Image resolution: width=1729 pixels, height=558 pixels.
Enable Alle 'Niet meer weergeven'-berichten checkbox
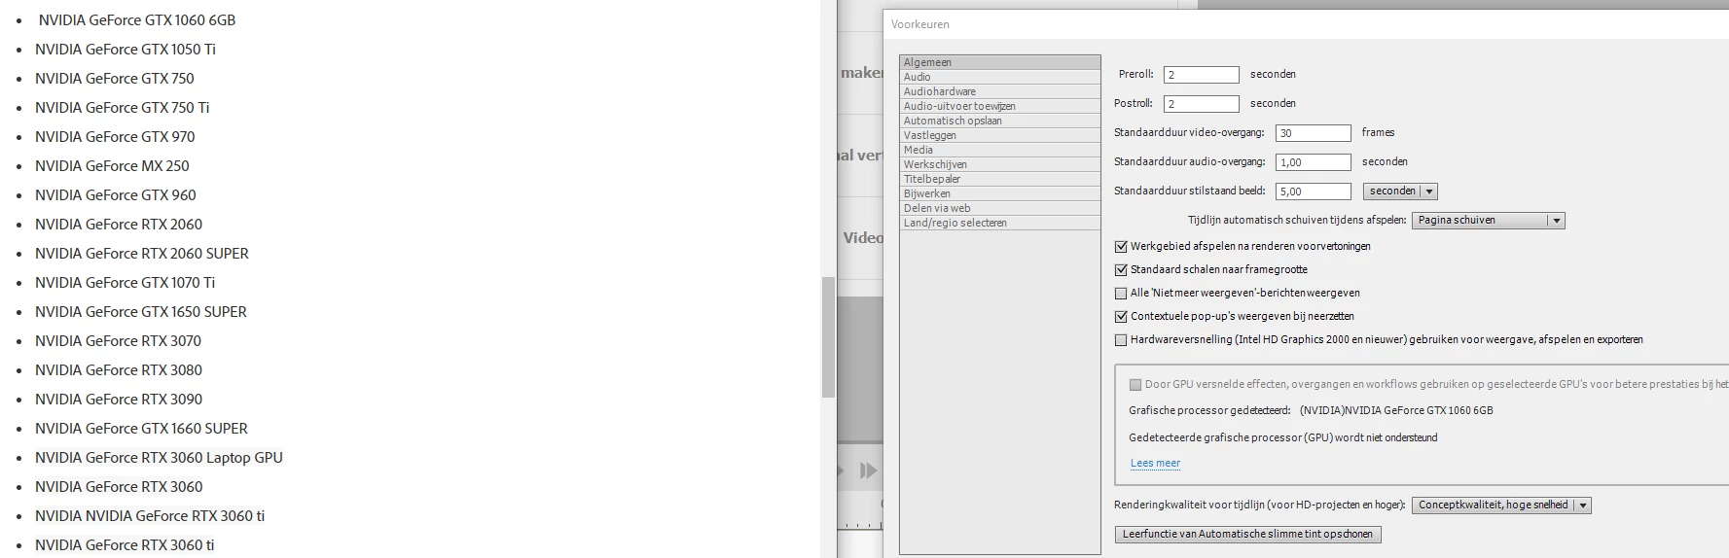click(1121, 294)
